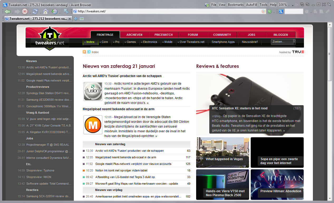The image size is (334, 203).
Task: Click the tweakers.net logo
Action: click(x=50, y=38)
